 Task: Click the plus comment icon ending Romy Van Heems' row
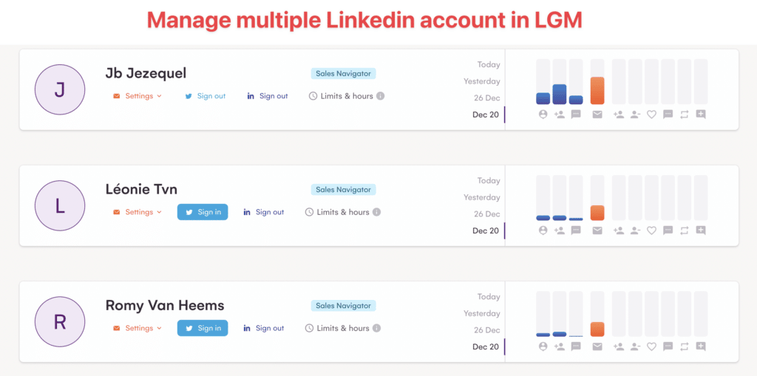[701, 346]
